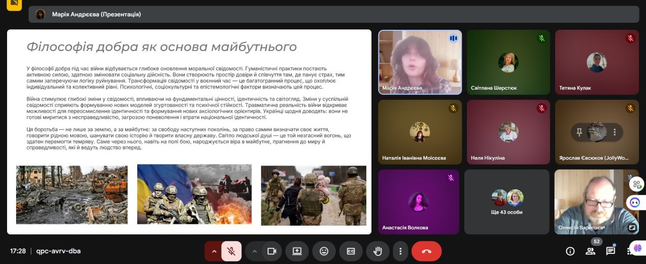Open the three-dot more options menu

(400, 251)
